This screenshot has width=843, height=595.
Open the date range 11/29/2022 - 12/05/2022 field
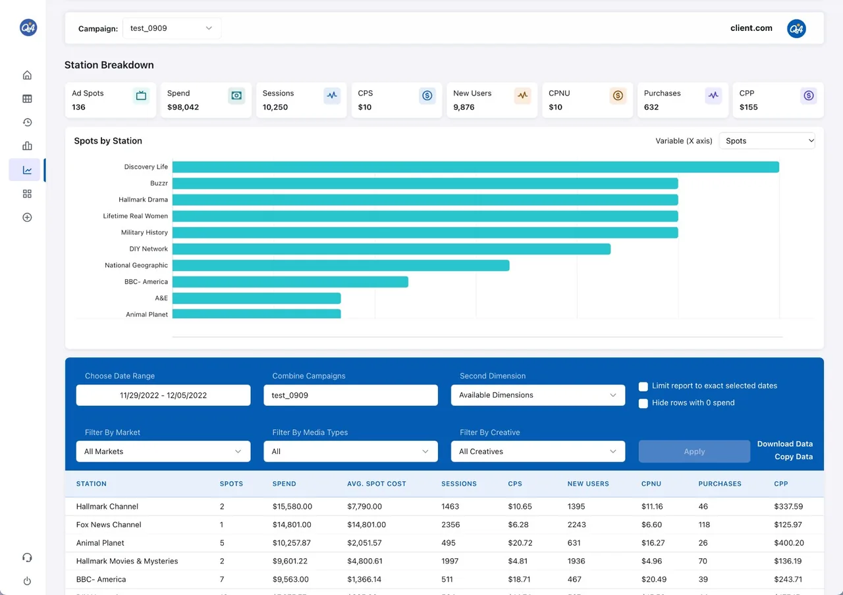point(163,395)
